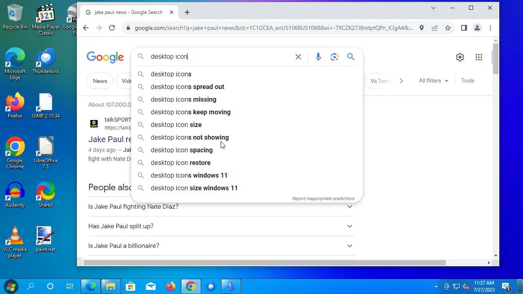Image resolution: width=523 pixels, height=294 pixels.
Task: Open File Explorer from the taskbar
Action: coord(111,286)
